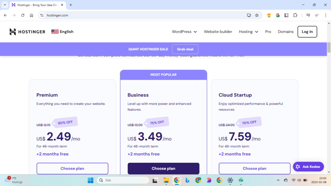Click the Grab deal button

point(185,49)
